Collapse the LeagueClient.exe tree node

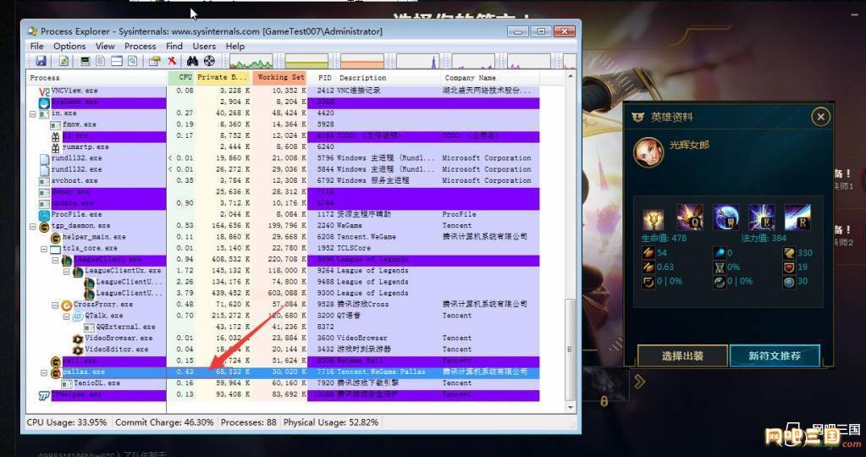pos(55,260)
